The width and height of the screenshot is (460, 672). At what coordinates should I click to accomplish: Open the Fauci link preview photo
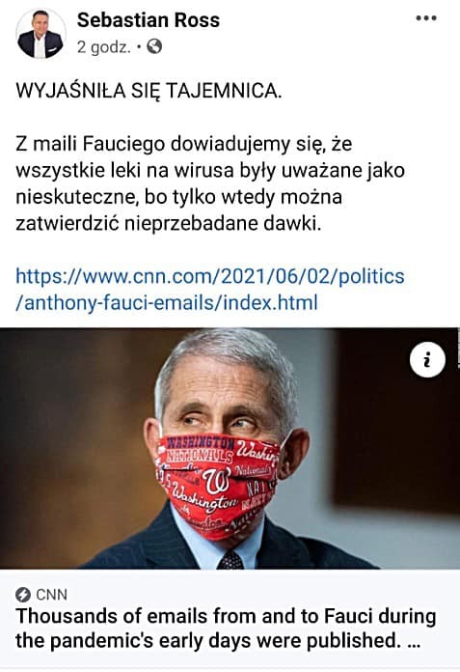click(230, 448)
